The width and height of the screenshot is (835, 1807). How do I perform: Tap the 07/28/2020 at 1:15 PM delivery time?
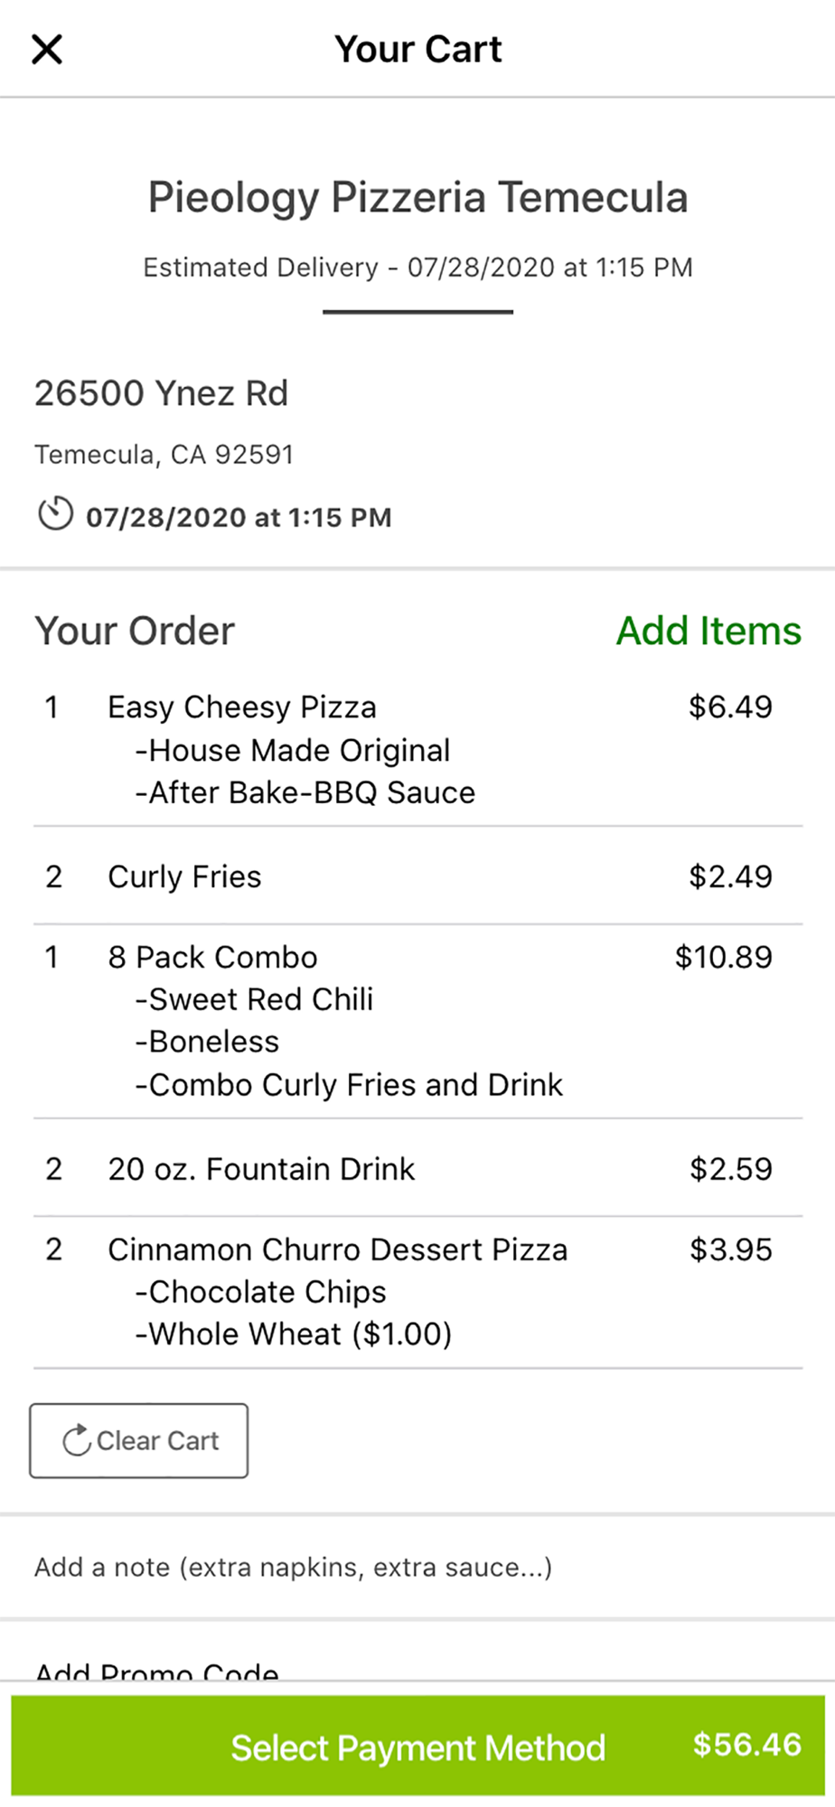click(239, 518)
